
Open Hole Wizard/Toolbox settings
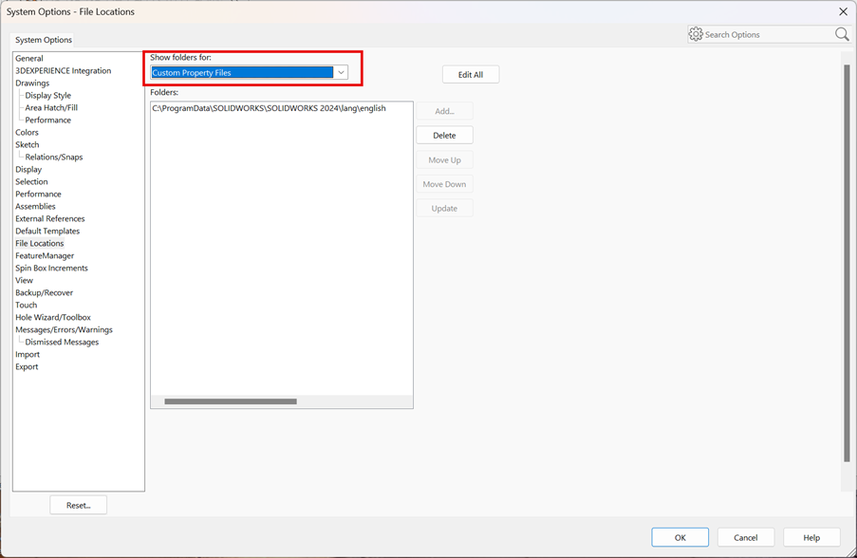click(x=53, y=318)
